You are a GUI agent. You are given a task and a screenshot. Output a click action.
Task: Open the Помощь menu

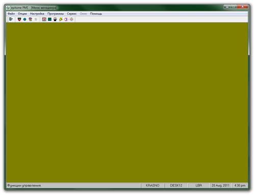[96, 14]
